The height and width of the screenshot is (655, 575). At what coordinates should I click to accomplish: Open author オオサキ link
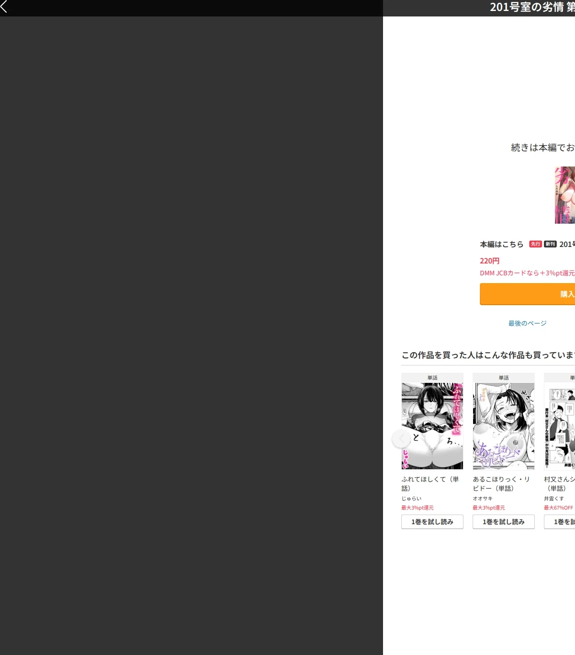(x=483, y=499)
